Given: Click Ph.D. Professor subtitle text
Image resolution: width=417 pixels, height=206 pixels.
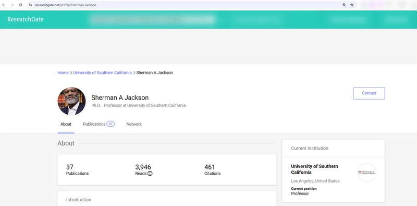Looking at the screenshot, I should click(139, 105).
